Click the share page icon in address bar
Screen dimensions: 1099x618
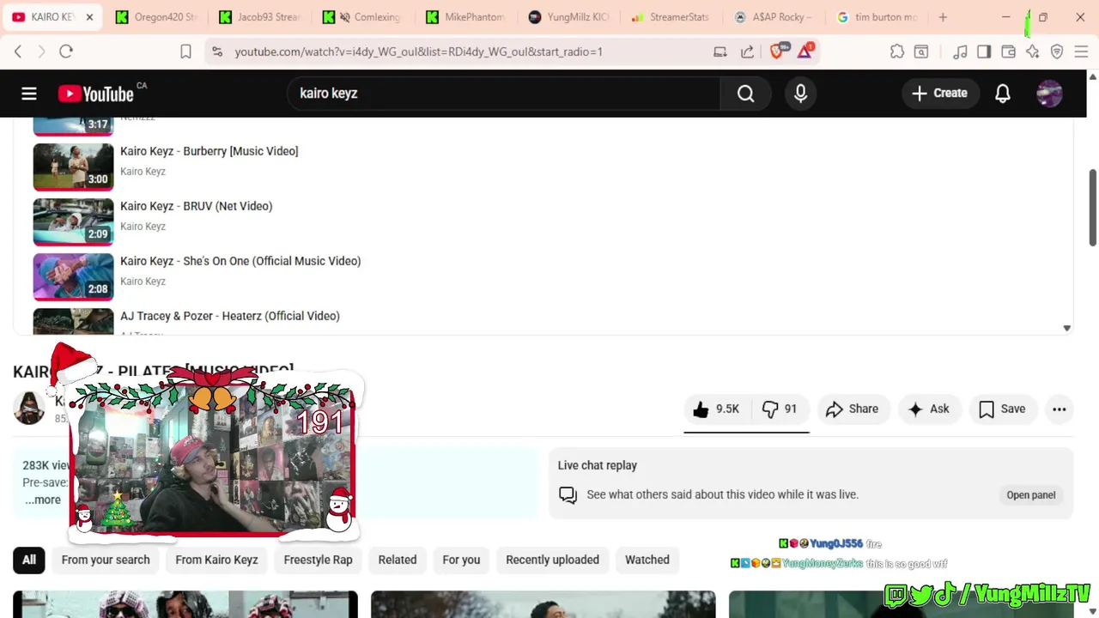pyautogui.click(x=747, y=51)
